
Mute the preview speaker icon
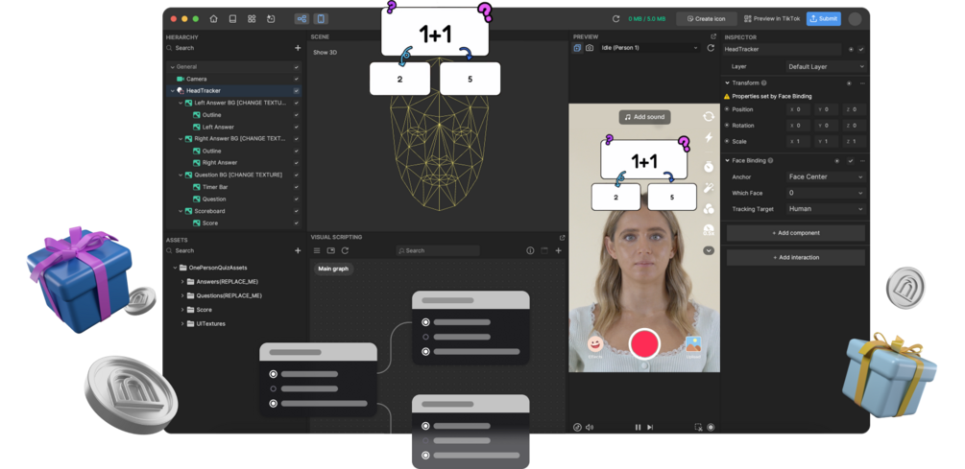point(590,427)
